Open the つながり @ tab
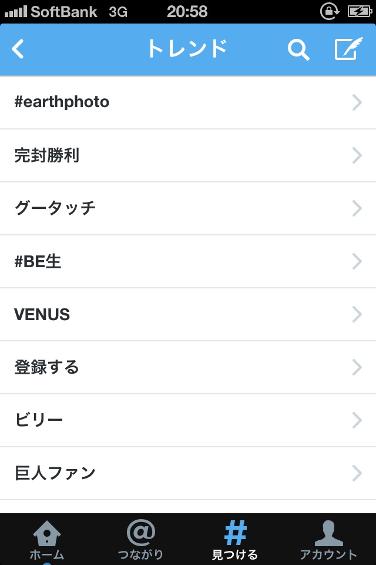 point(140,540)
